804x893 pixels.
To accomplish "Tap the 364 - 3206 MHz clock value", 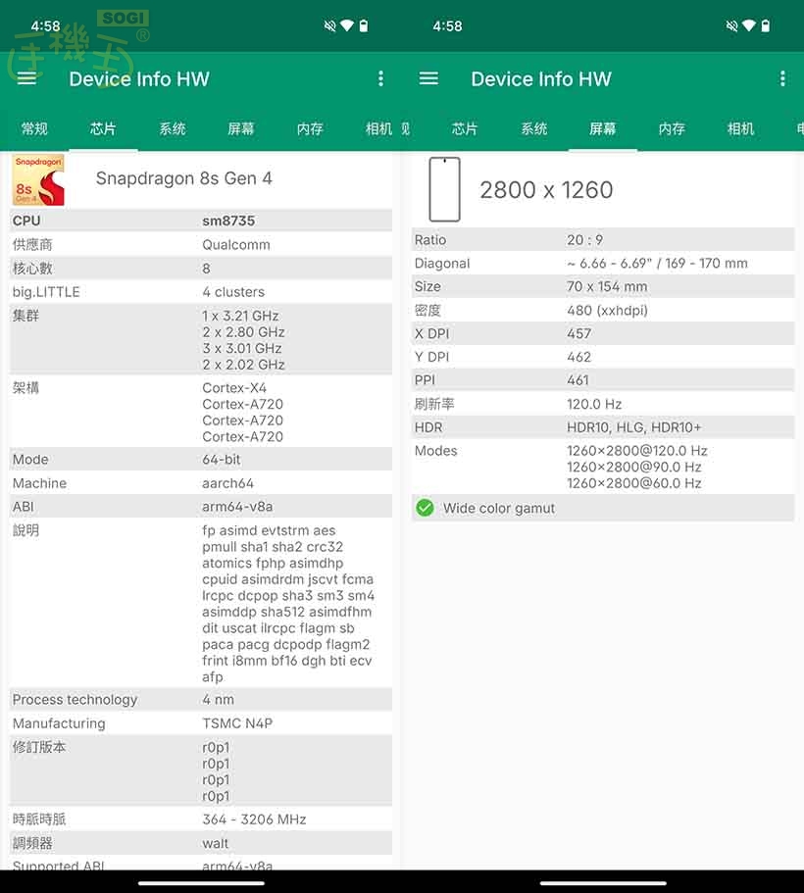I will pyautogui.click(x=254, y=819).
